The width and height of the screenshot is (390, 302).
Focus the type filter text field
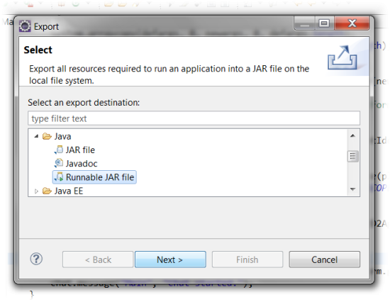click(x=194, y=118)
